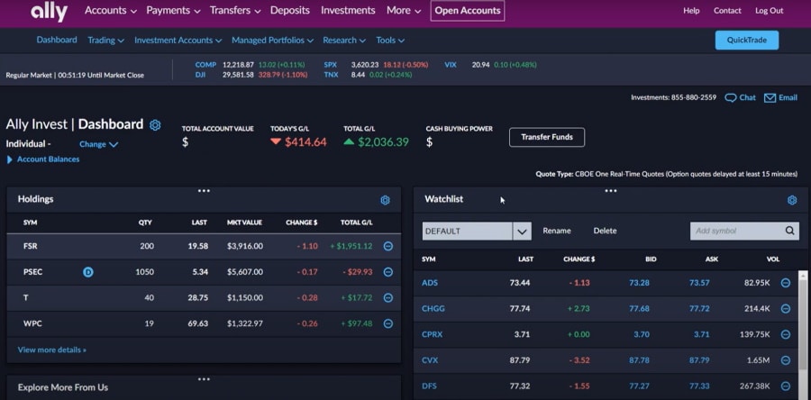The height and width of the screenshot is (400, 811).
Task: Click the minus circle icon in PSEC row
Action: pyautogui.click(x=387, y=272)
